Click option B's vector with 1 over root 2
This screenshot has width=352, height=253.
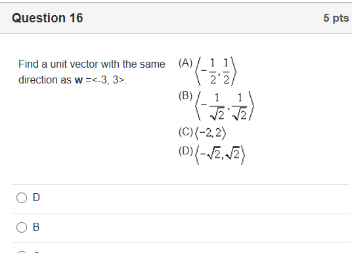click(x=225, y=106)
